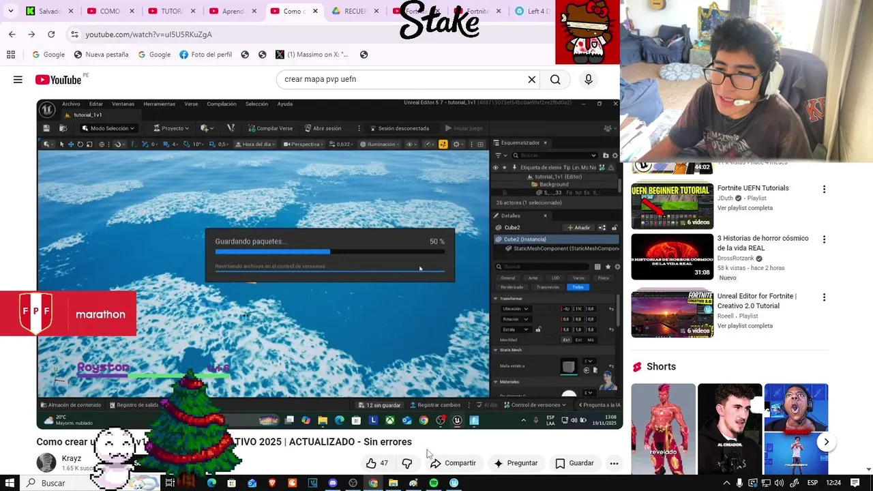Open the Windows Start menu
The height and width of the screenshot is (491, 873).
[x=10, y=483]
